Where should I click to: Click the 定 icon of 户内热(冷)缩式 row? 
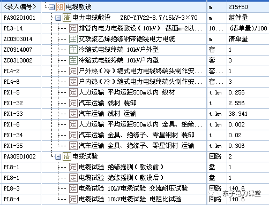[x=73, y=82]
